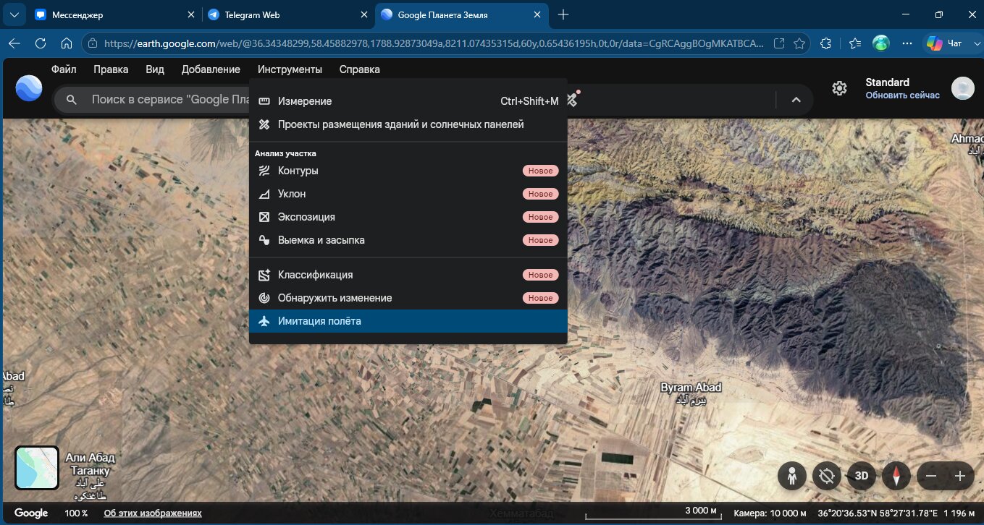Switch to the Telegram Web tab
This screenshot has width=984, height=525.
click(x=287, y=14)
